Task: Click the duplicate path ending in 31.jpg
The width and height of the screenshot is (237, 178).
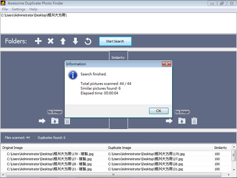Action: tap(145, 169)
